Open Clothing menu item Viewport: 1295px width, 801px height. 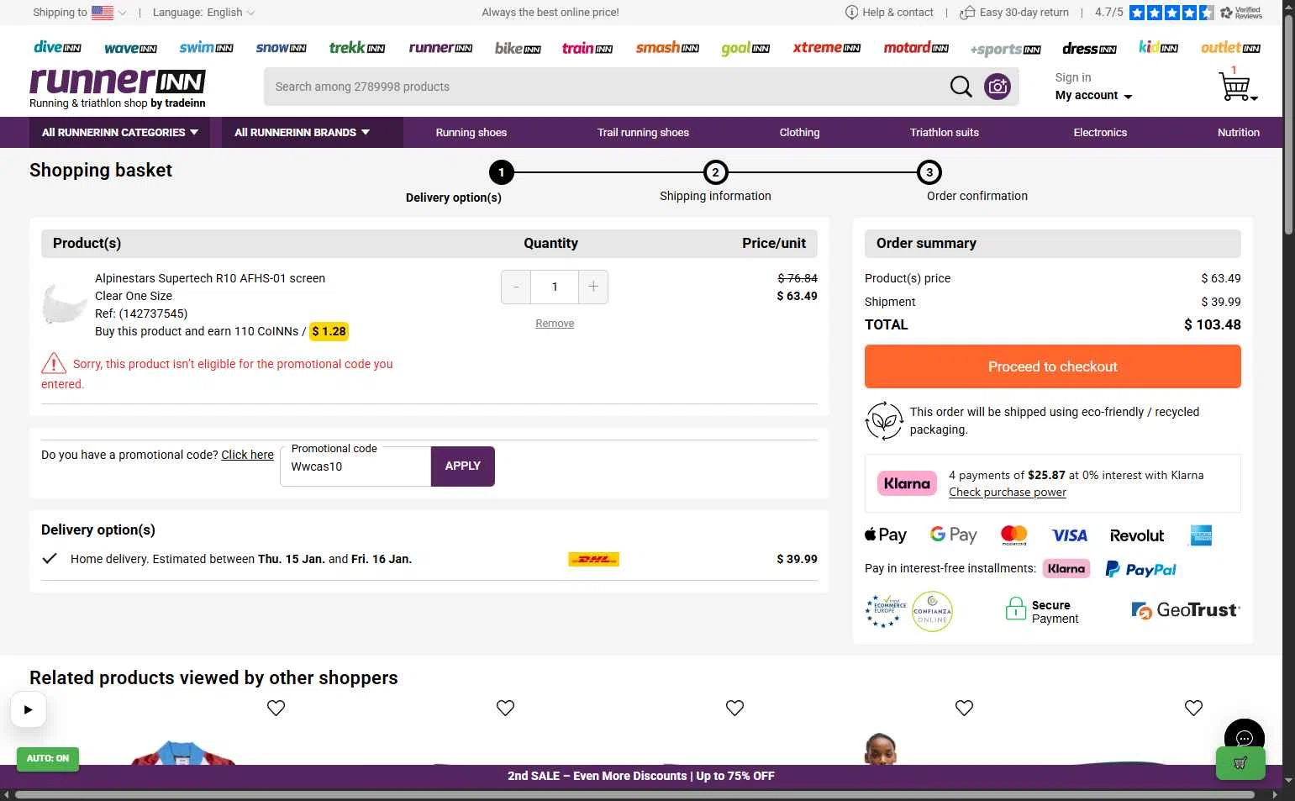(799, 133)
